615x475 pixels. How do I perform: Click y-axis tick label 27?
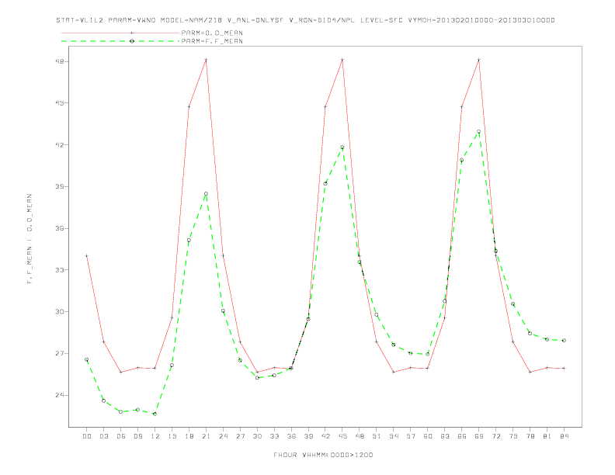pos(60,353)
